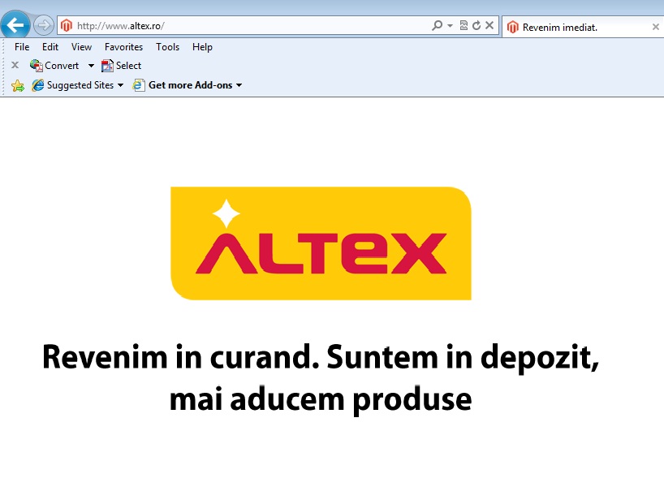Expand the Convert dropdown arrow
The height and width of the screenshot is (504, 664).
click(91, 66)
